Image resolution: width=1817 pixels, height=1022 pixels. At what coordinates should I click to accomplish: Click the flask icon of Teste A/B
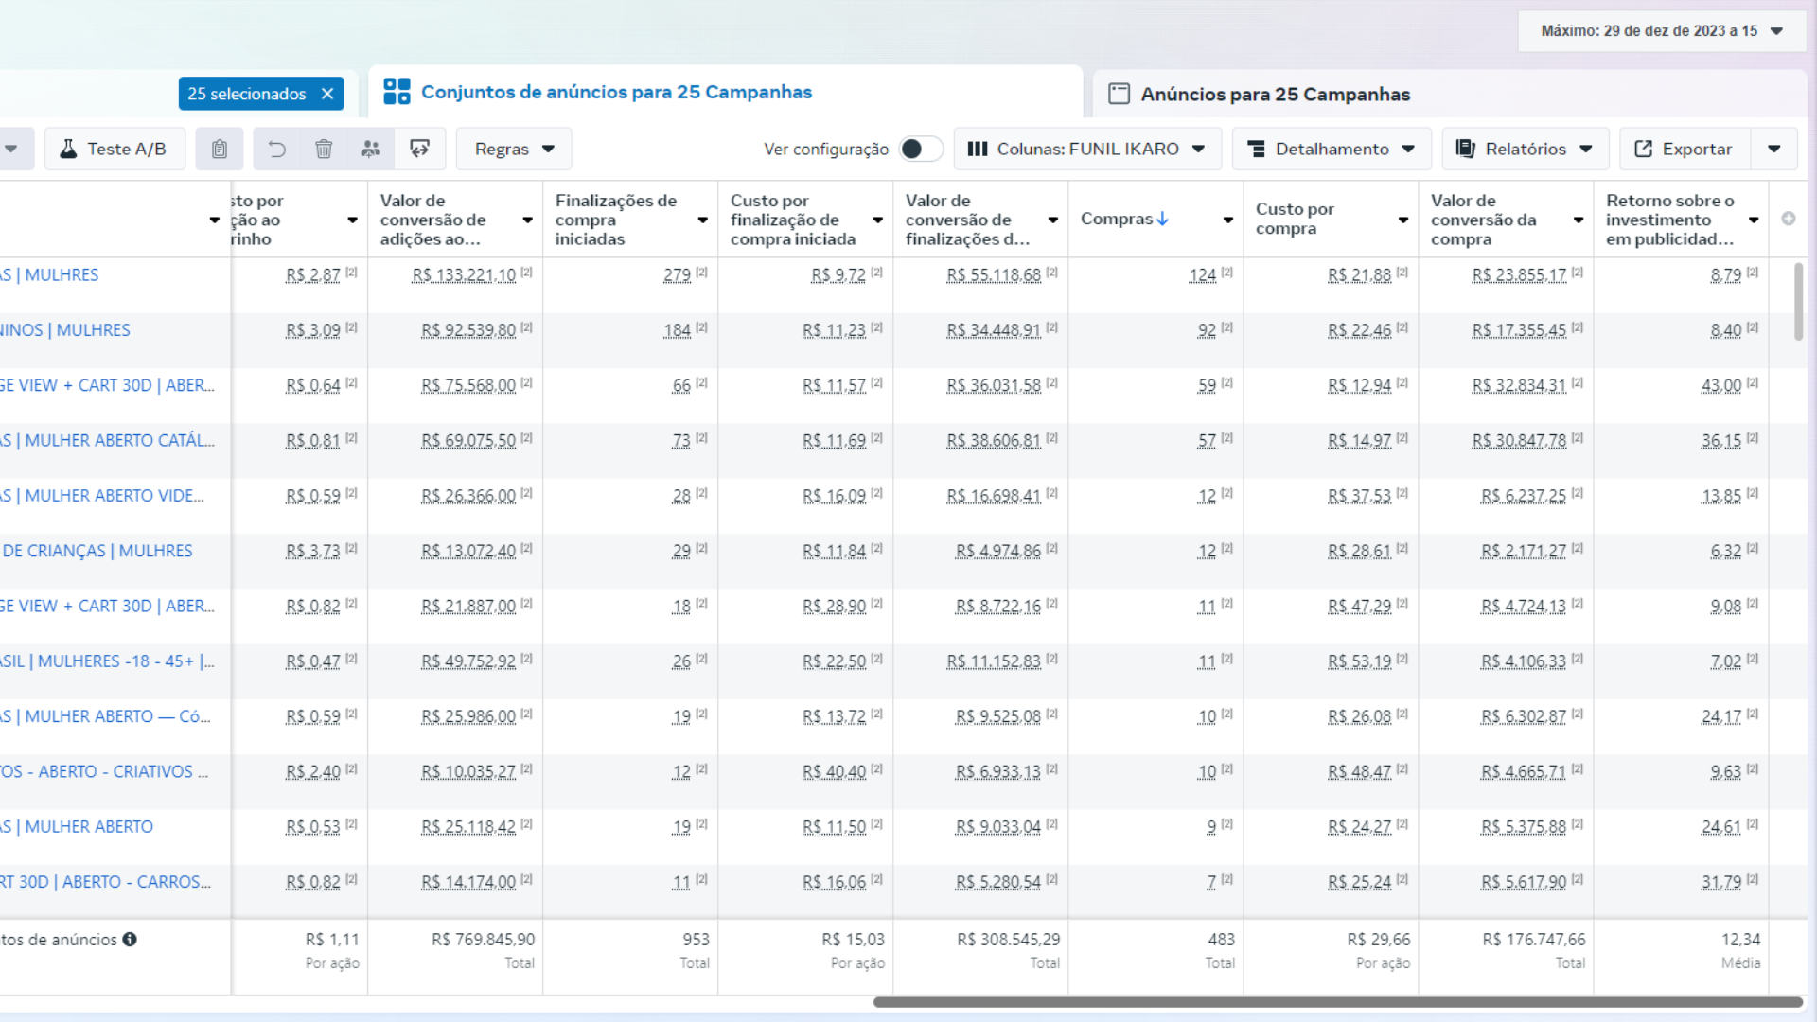[x=68, y=149]
